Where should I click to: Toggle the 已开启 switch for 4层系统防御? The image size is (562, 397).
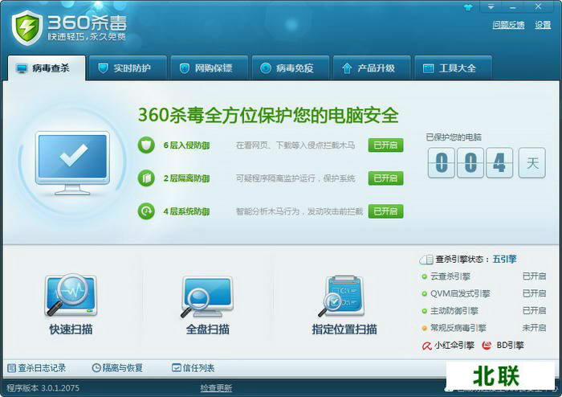point(385,211)
